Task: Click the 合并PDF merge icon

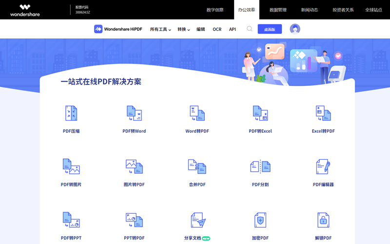Action: pyautogui.click(x=197, y=166)
